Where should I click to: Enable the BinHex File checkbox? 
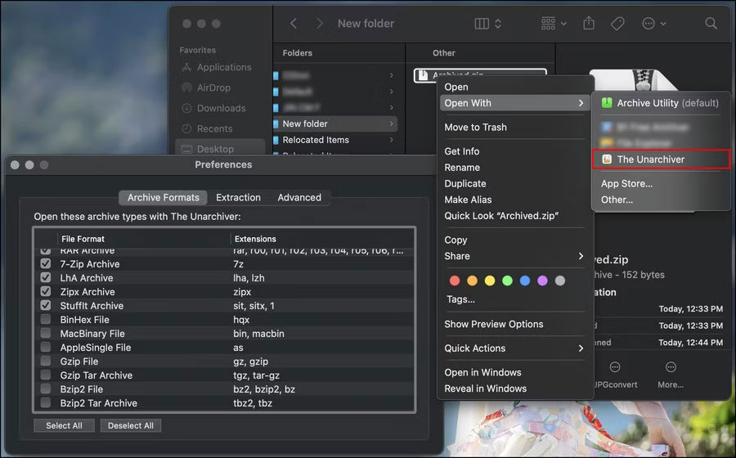(x=46, y=320)
